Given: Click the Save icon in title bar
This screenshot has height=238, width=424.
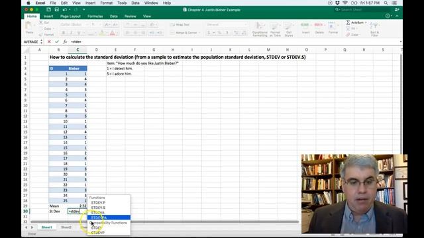Looking at the screenshot, I should tap(56, 9).
